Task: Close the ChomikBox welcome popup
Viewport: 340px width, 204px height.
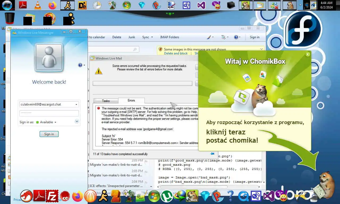Action: click(308, 54)
